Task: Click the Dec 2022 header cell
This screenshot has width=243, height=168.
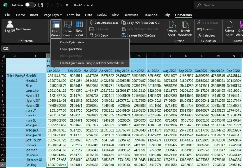Action: (234, 71)
